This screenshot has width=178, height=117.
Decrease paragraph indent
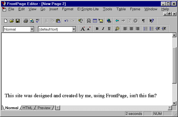point(158,29)
